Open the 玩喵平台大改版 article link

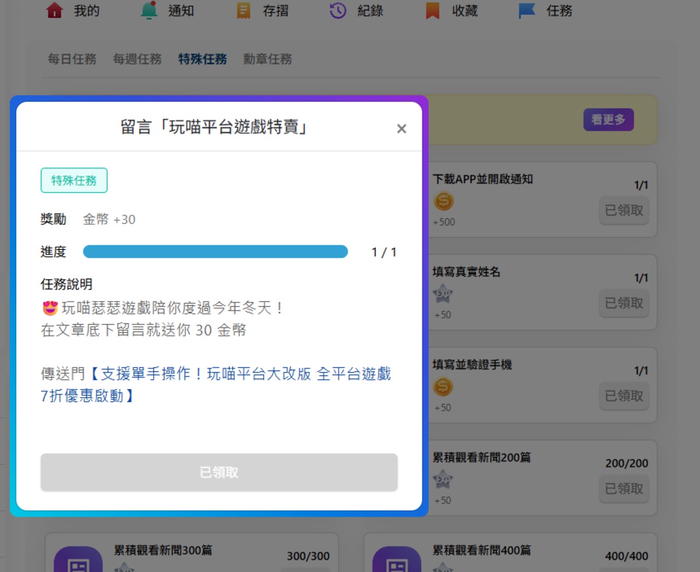(215, 385)
